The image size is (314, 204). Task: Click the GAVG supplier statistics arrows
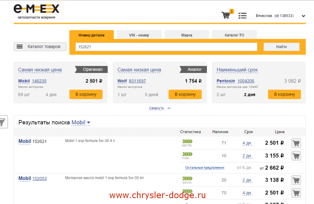tap(187, 178)
